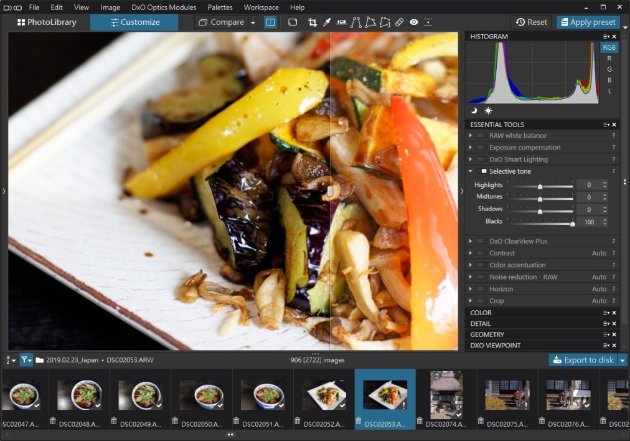Image resolution: width=630 pixels, height=441 pixels.
Task: Toggle Color accentuation switch
Action: tap(482, 265)
